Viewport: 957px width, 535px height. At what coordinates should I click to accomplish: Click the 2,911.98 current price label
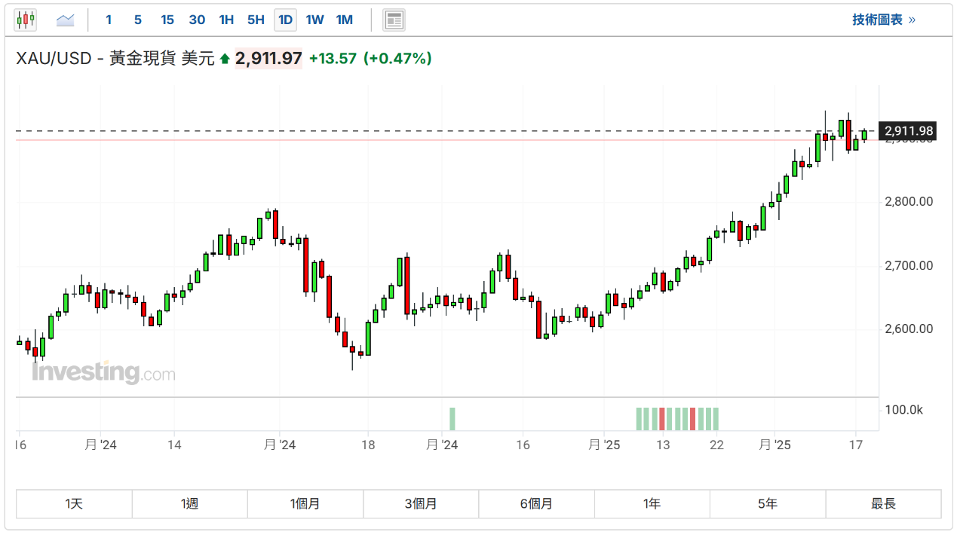coord(909,131)
